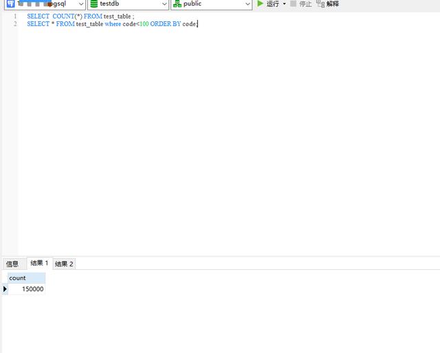440x353 pixels.
Task: Click on the SELECT COUNT(*) query line
Action: (x=80, y=16)
